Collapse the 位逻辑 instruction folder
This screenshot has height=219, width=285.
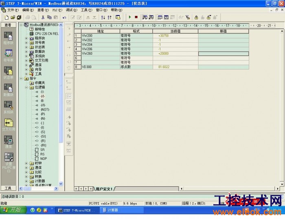[x=26, y=87]
